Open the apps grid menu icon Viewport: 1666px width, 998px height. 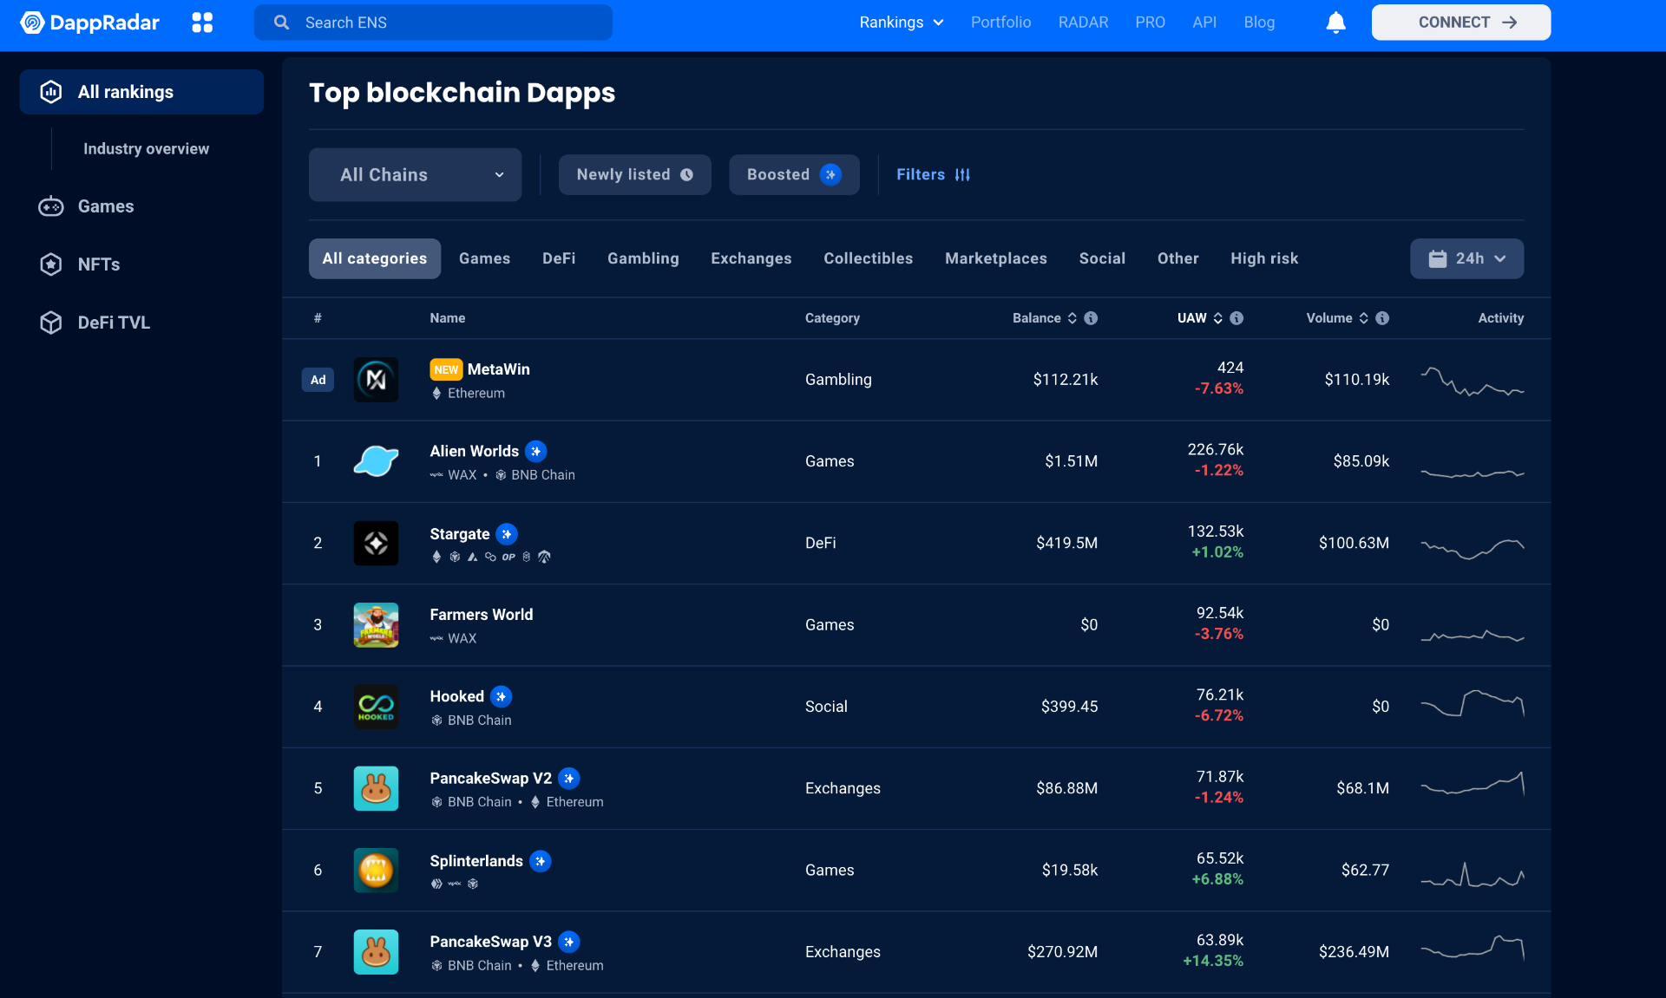(202, 23)
